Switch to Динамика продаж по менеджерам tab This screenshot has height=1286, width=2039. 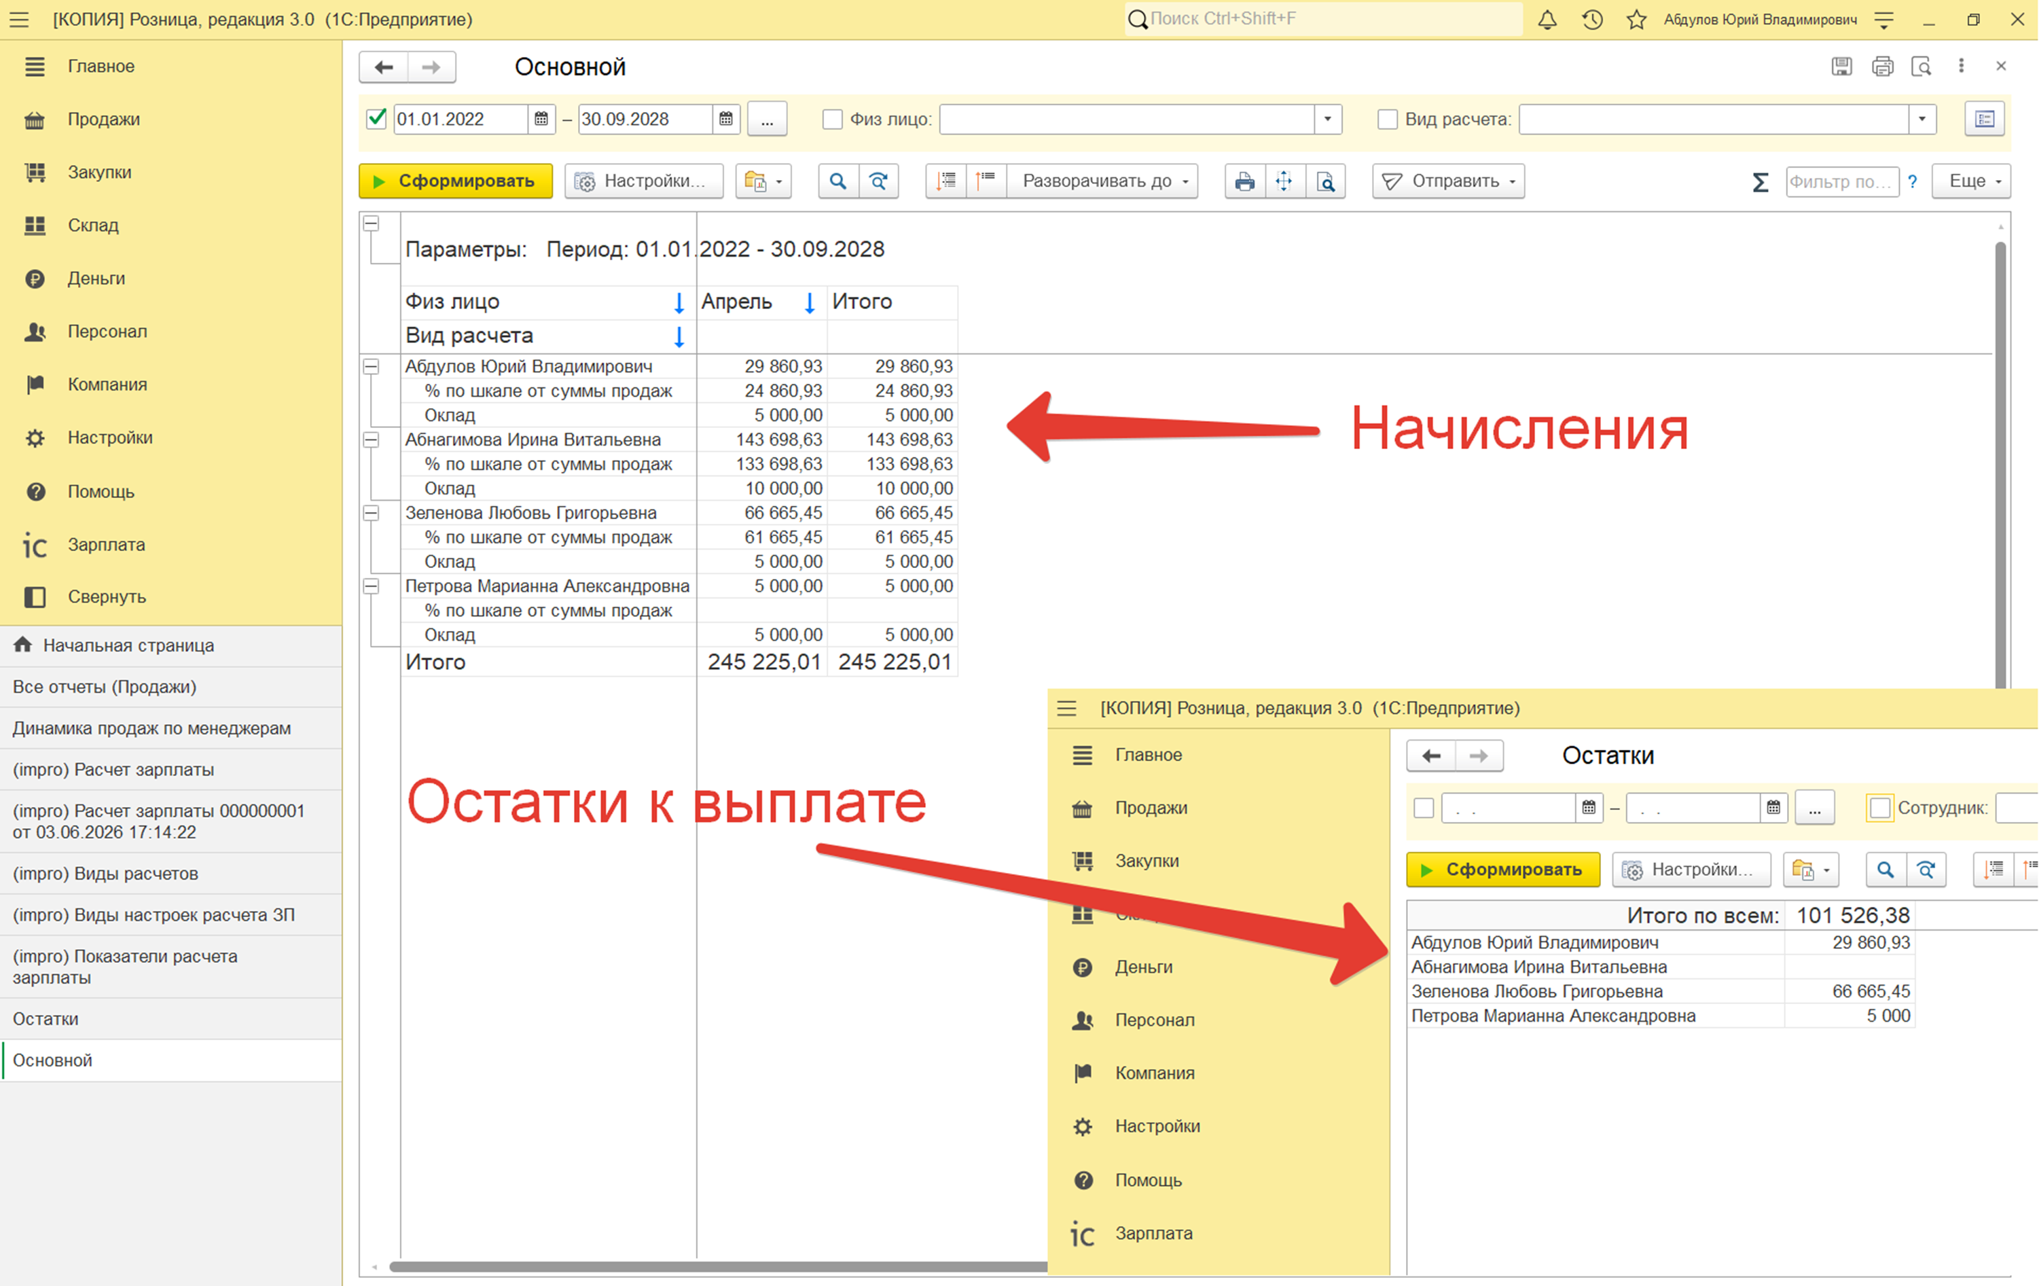[x=171, y=728]
